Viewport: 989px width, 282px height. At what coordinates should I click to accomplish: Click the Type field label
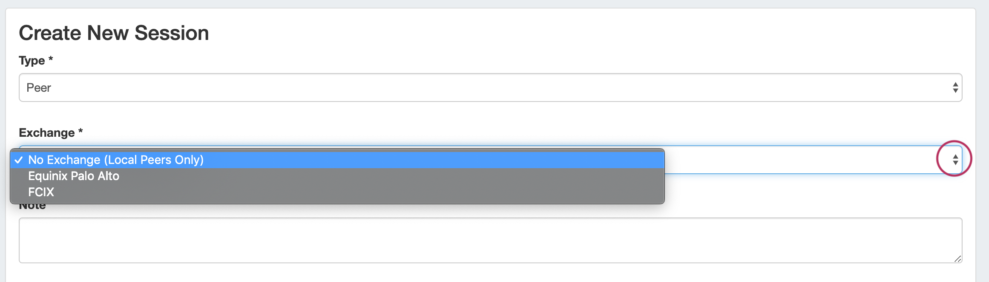pos(32,60)
